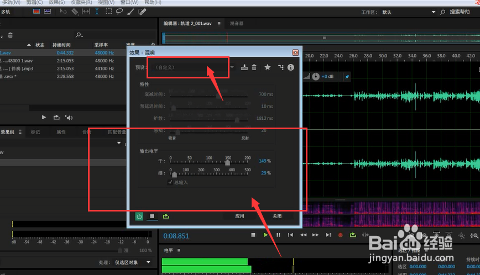The width and height of the screenshot is (480, 275).
Task: Mark reverb preset as favorite star
Action: (267, 67)
